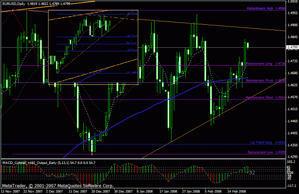Click the 1.4680 price axis value
The height and width of the screenshot is (194, 299).
pos(293,73)
